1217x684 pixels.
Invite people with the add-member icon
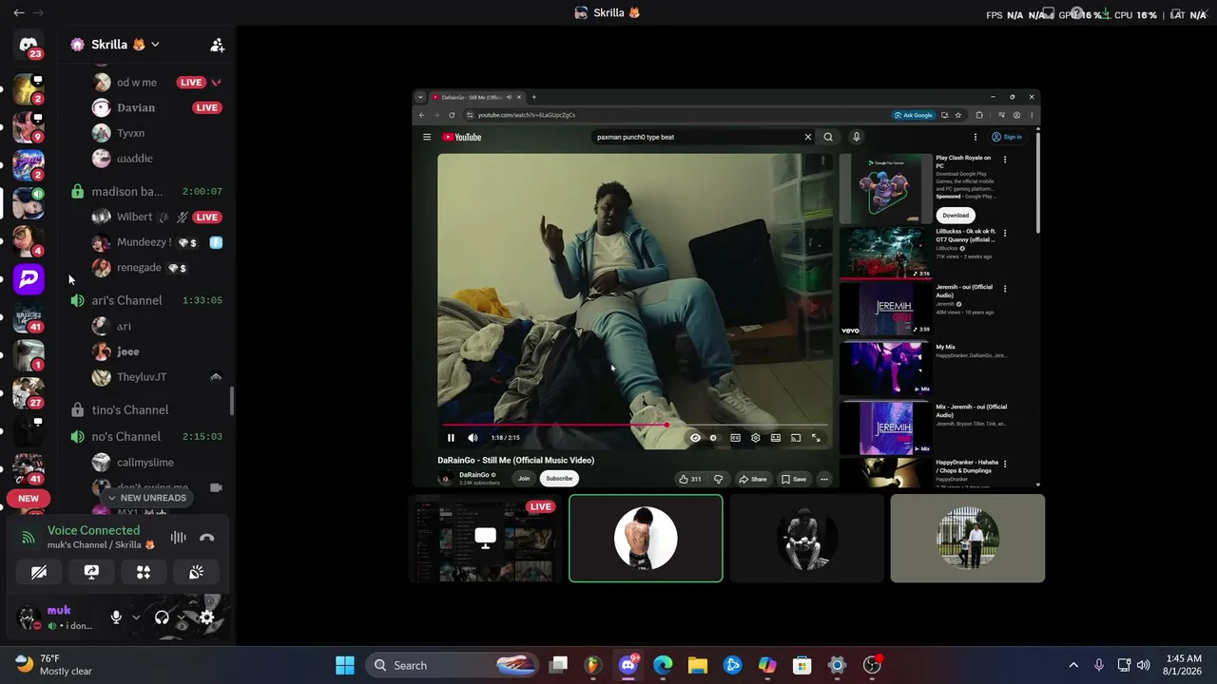click(x=217, y=45)
